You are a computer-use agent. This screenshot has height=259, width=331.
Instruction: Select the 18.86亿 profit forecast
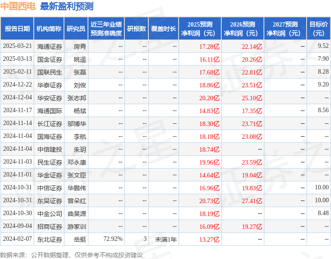click(209, 85)
